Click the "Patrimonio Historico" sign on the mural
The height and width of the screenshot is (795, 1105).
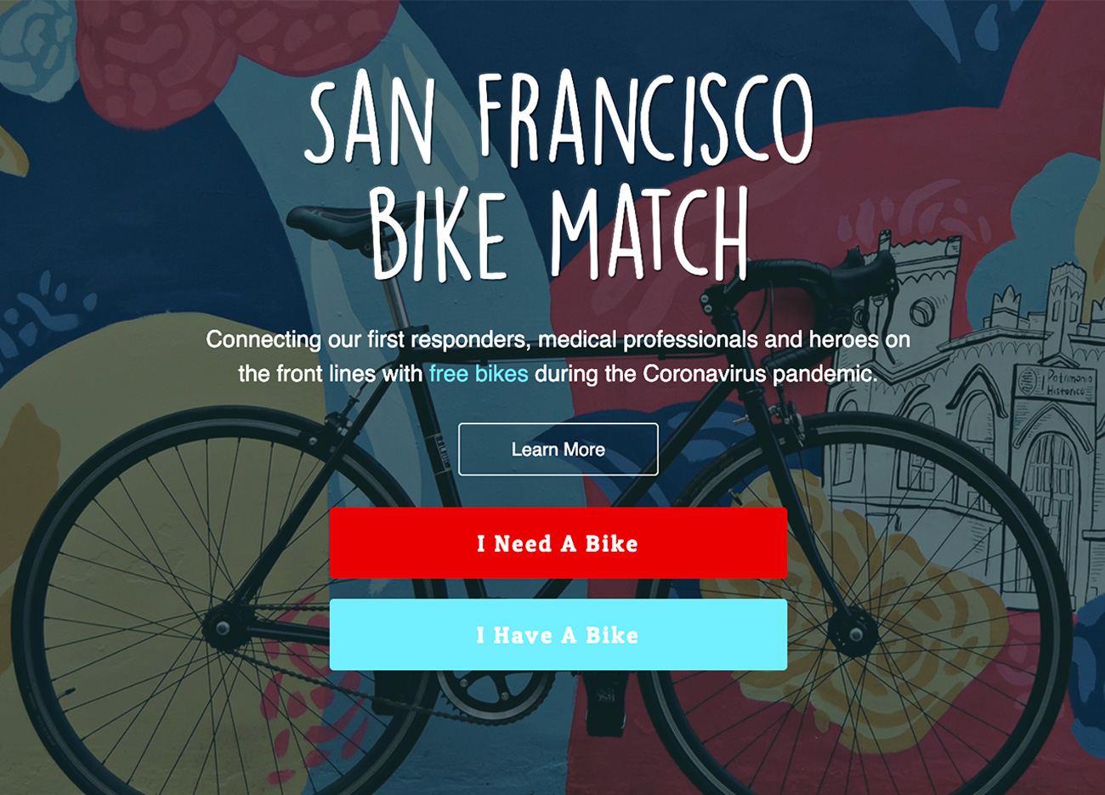(x=1061, y=384)
